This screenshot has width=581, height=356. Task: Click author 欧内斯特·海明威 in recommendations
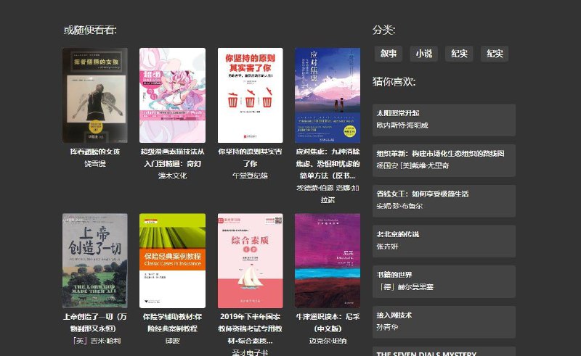coord(402,125)
